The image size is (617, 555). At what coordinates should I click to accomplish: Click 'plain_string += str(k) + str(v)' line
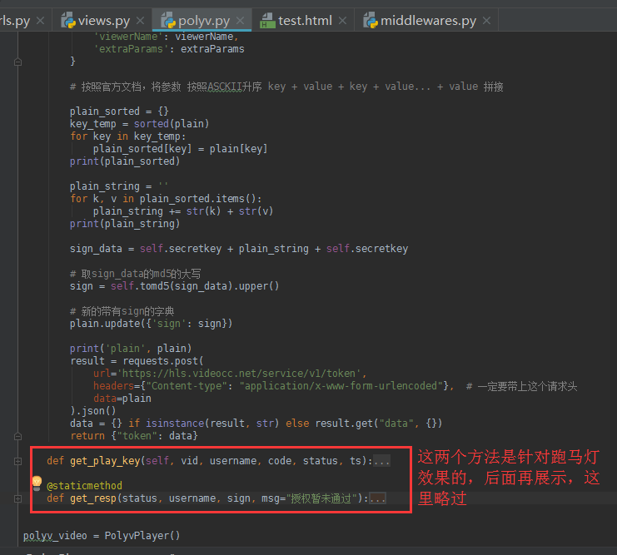pos(183,211)
